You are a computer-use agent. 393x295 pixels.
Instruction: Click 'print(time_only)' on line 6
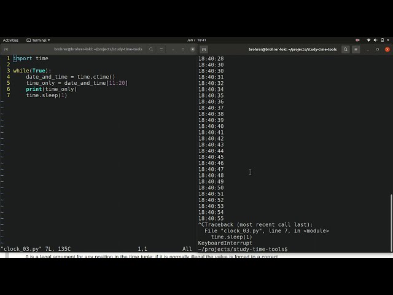click(51, 89)
